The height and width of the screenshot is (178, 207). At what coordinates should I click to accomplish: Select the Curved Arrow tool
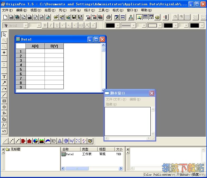pos(4,89)
